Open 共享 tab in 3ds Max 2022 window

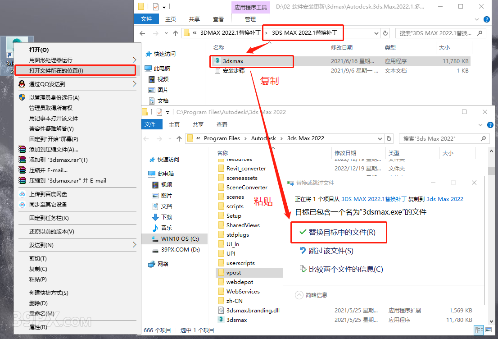tap(198, 125)
